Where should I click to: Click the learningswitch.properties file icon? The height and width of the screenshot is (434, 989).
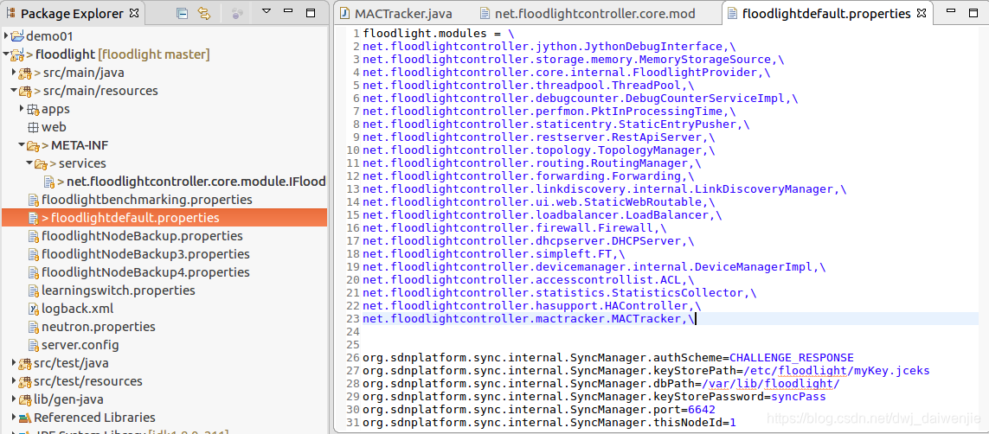(x=34, y=291)
